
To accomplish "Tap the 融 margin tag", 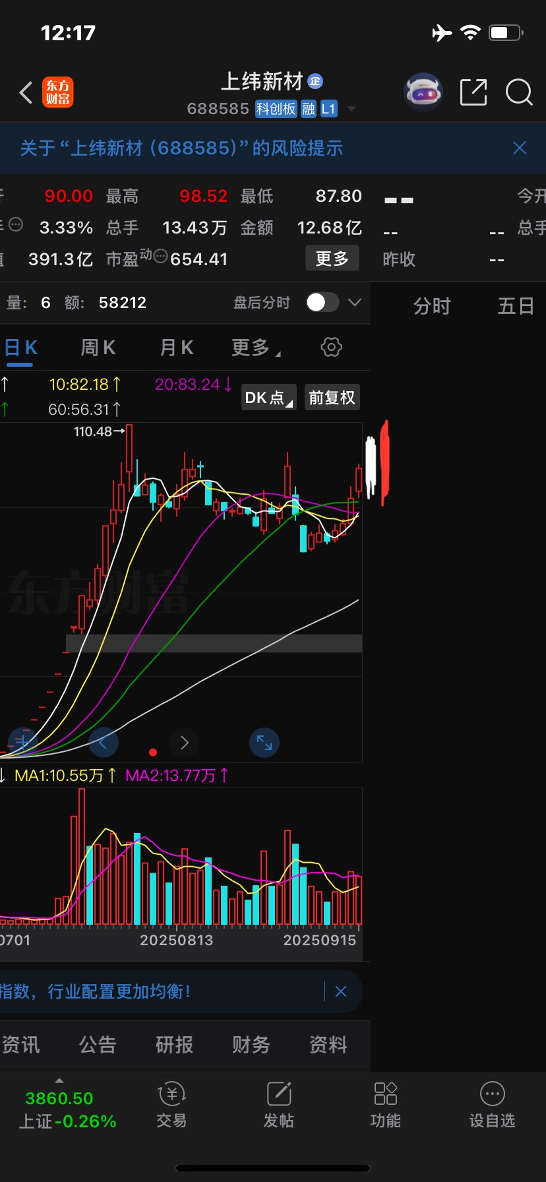I will tap(309, 109).
